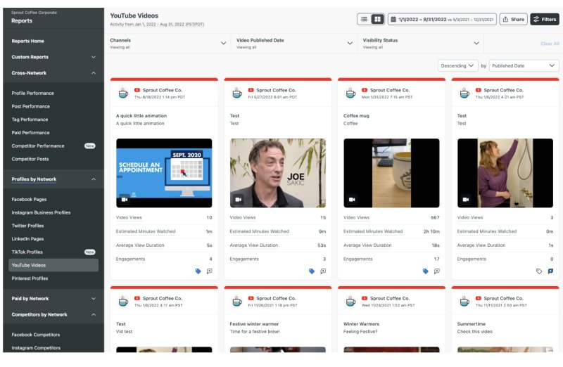Image resolution: width=563 pixels, height=367 pixels.
Task: Click the Share button
Action: pyautogui.click(x=513, y=20)
